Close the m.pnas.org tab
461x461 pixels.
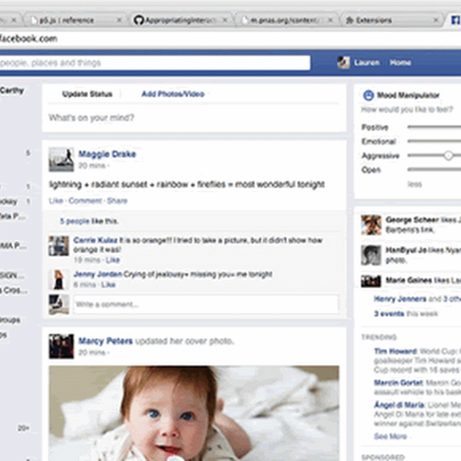(x=330, y=20)
